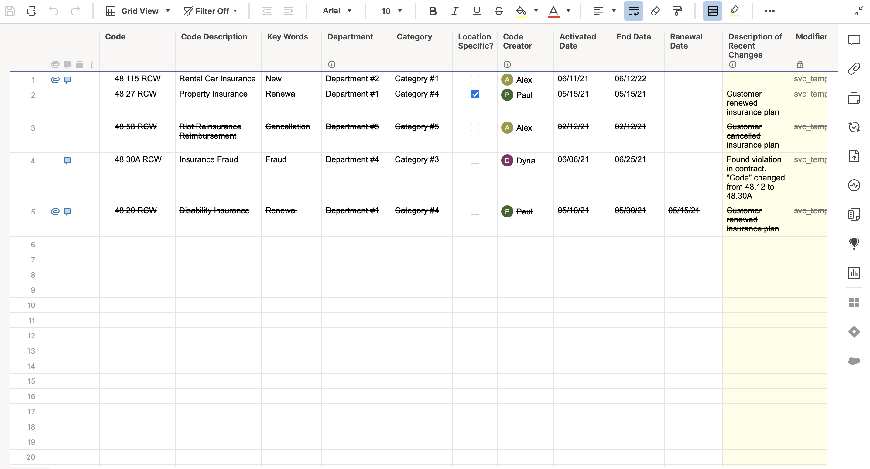Open the font size 10 dropdown

point(392,11)
